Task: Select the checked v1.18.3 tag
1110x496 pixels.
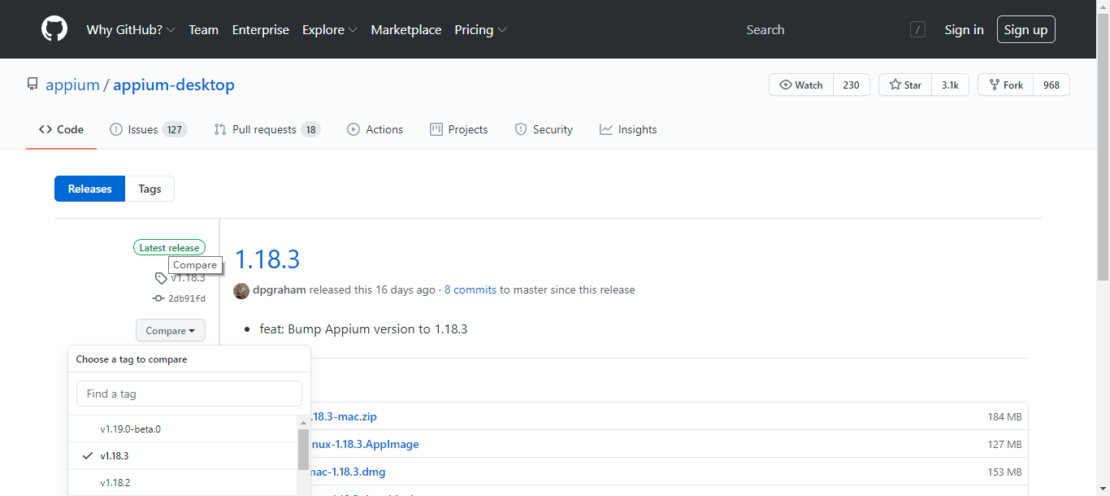Action: [x=115, y=456]
